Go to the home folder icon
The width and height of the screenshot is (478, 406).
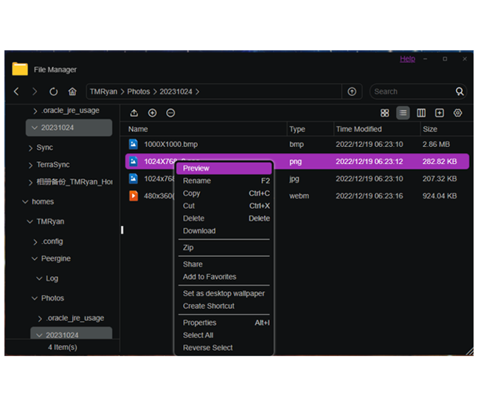tap(72, 92)
